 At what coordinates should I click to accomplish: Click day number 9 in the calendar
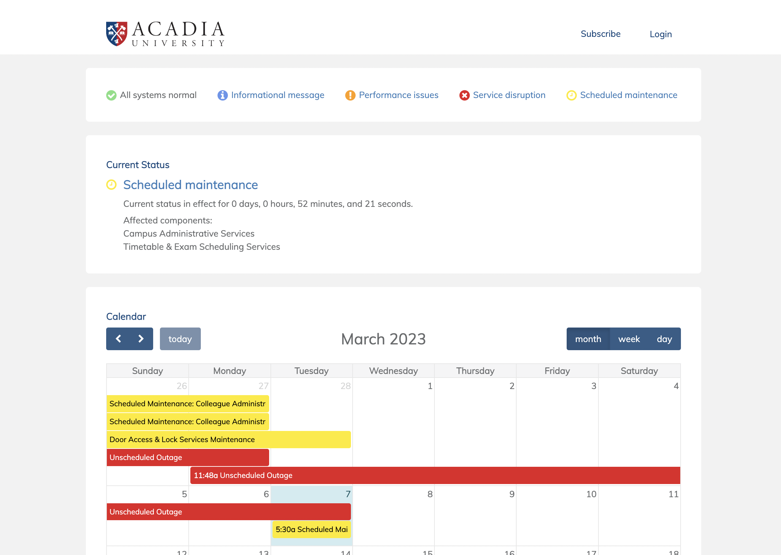[x=512, y=494]
